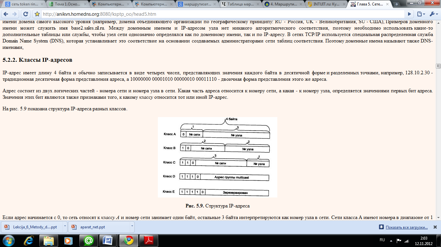
Task: Open Microsoft Word from taskbar
Action: pyautogui.click(x=108, y=240)
